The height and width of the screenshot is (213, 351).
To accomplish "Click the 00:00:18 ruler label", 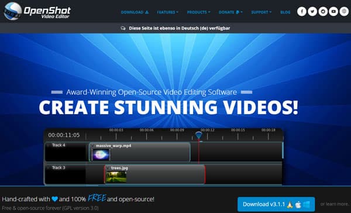I will point(269,130).
